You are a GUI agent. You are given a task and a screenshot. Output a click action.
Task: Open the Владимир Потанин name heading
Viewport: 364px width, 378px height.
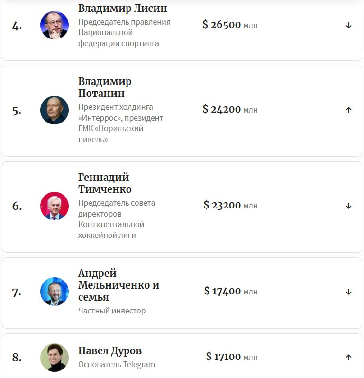pyautogui.click(x=105, y=87)
